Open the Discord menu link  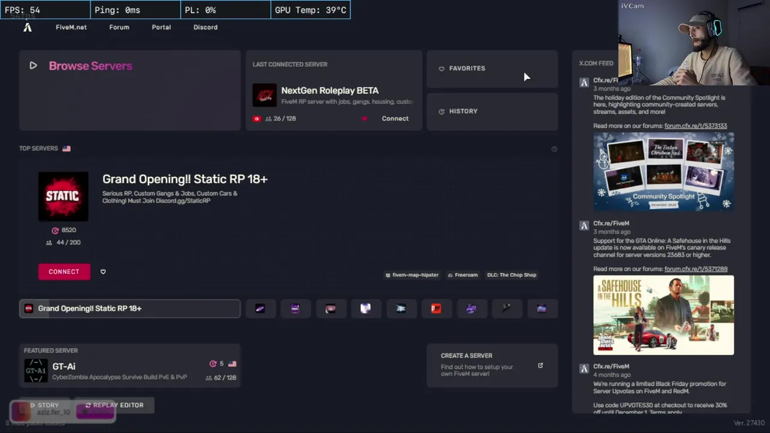tap(205, 27)
